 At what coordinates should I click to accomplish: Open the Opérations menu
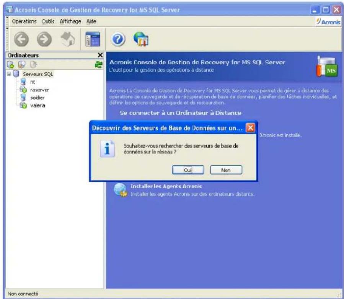click(x=24, y=21)
